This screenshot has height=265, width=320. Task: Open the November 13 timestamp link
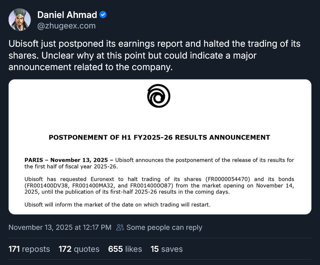click(x=59, y=227)
